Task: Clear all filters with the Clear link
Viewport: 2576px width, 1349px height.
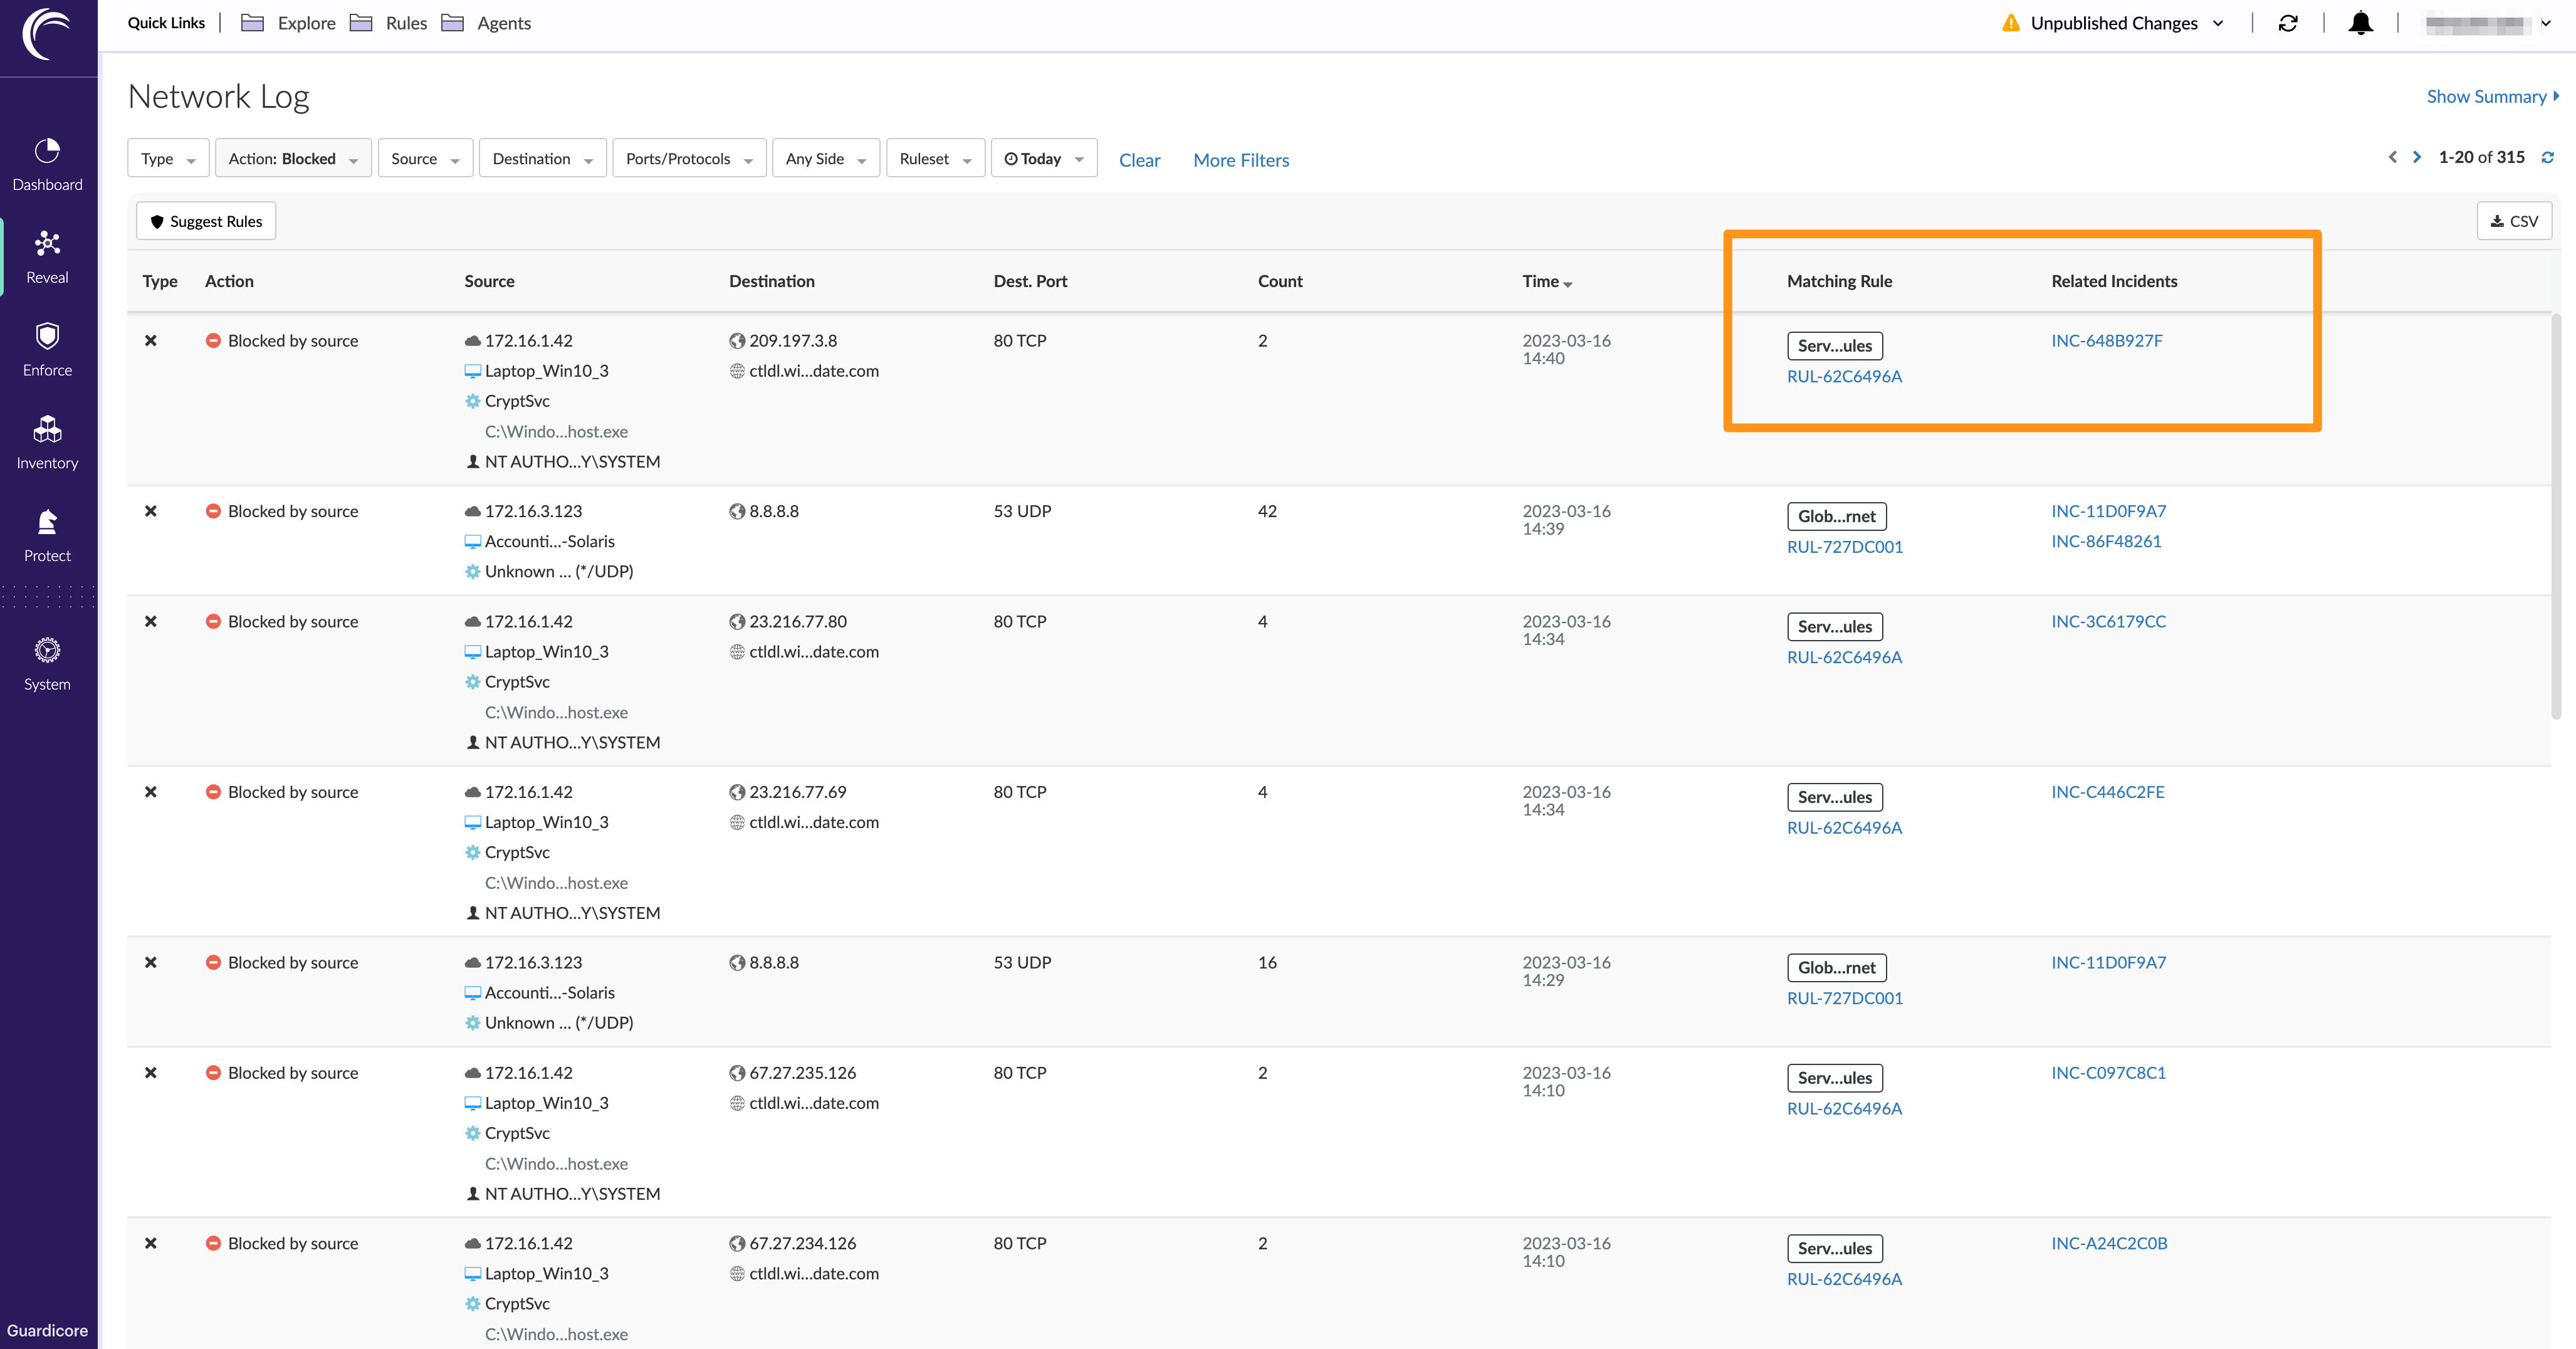Action: pyautogui.click(x=1139, y=160)
